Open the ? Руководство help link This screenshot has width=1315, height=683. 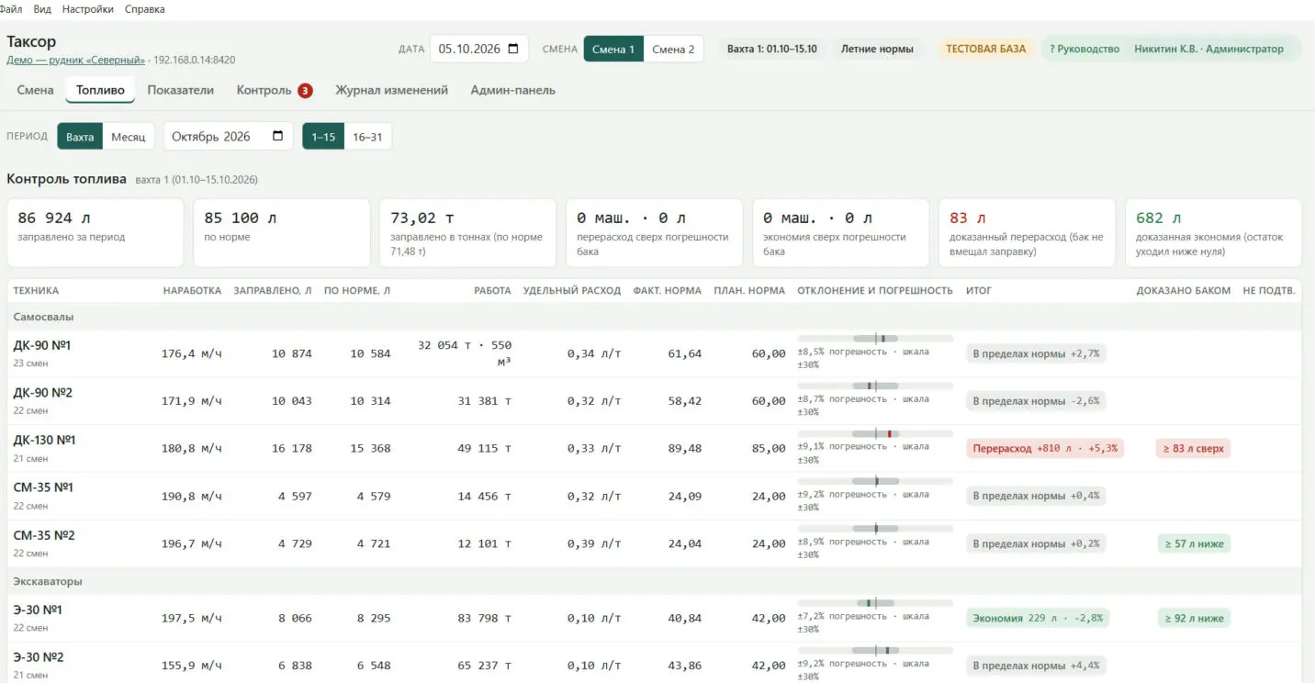(x=1085, y=49)
